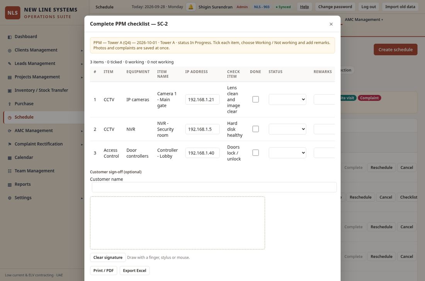Screen dimensions: 425x281
Task: Click the Clients Management sidebar icon
Action: coord(10,50)
